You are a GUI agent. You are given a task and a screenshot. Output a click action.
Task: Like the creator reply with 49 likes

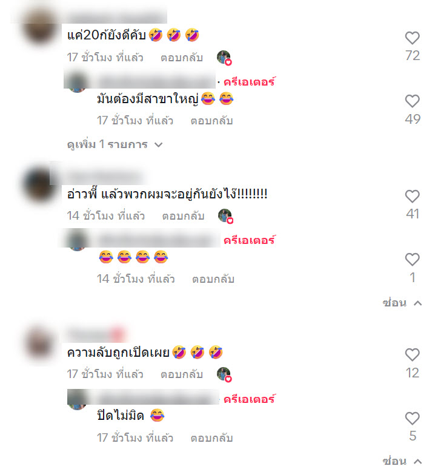412,101
